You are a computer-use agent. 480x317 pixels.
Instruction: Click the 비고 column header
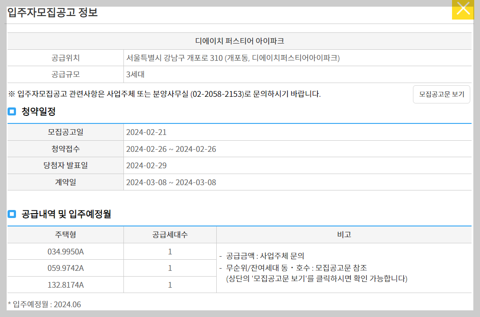coord(344,235)
